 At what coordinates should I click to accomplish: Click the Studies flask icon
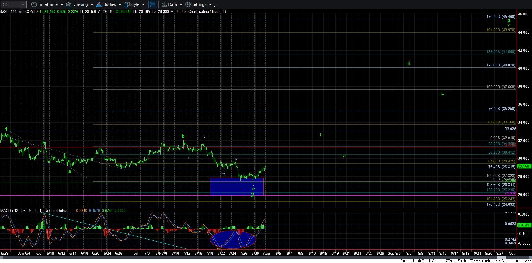(99, 4)
